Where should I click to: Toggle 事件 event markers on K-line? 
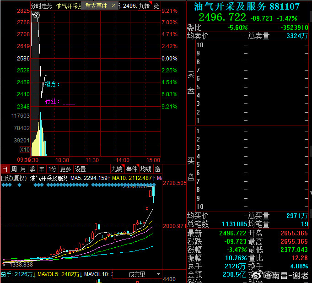(131, 169)
